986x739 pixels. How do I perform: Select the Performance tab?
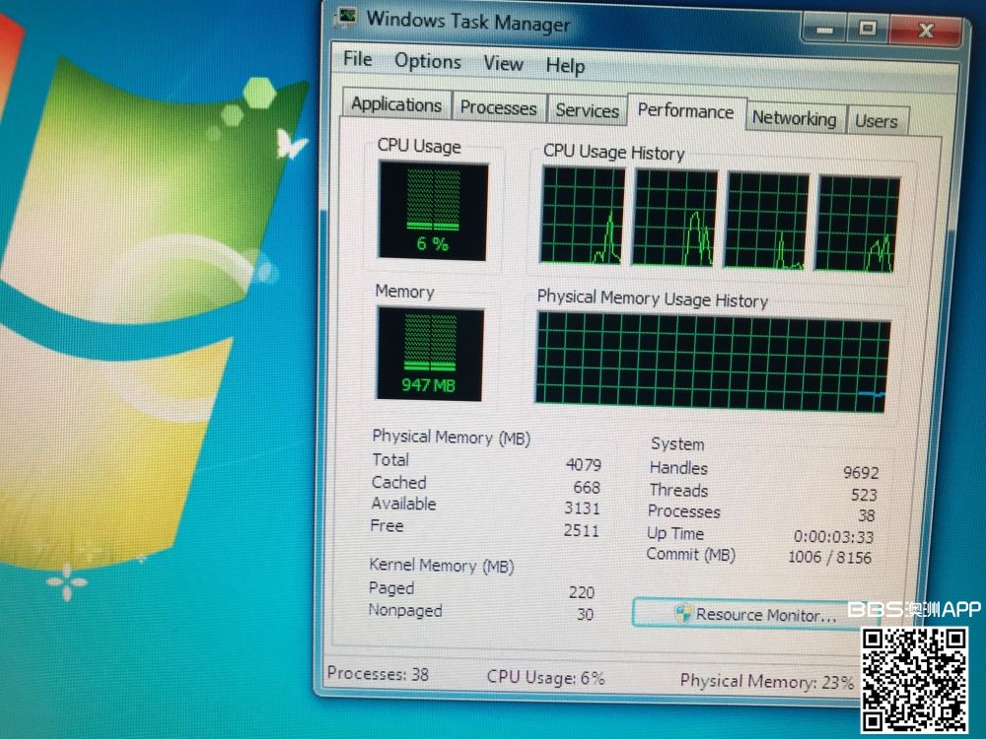(685, 112)
